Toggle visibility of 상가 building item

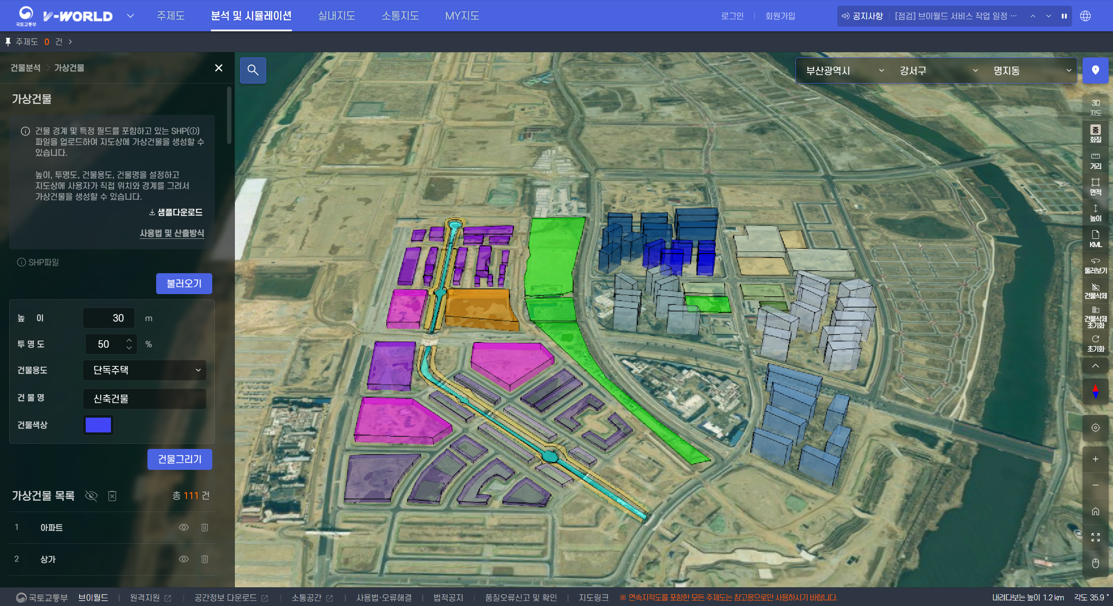point(184,559)
